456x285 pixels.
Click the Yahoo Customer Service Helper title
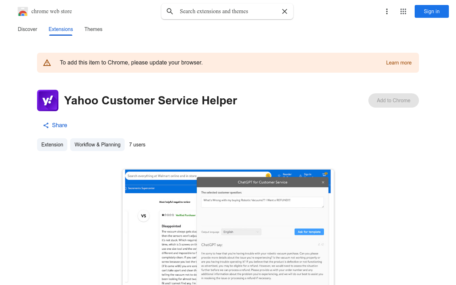point(150,100)
